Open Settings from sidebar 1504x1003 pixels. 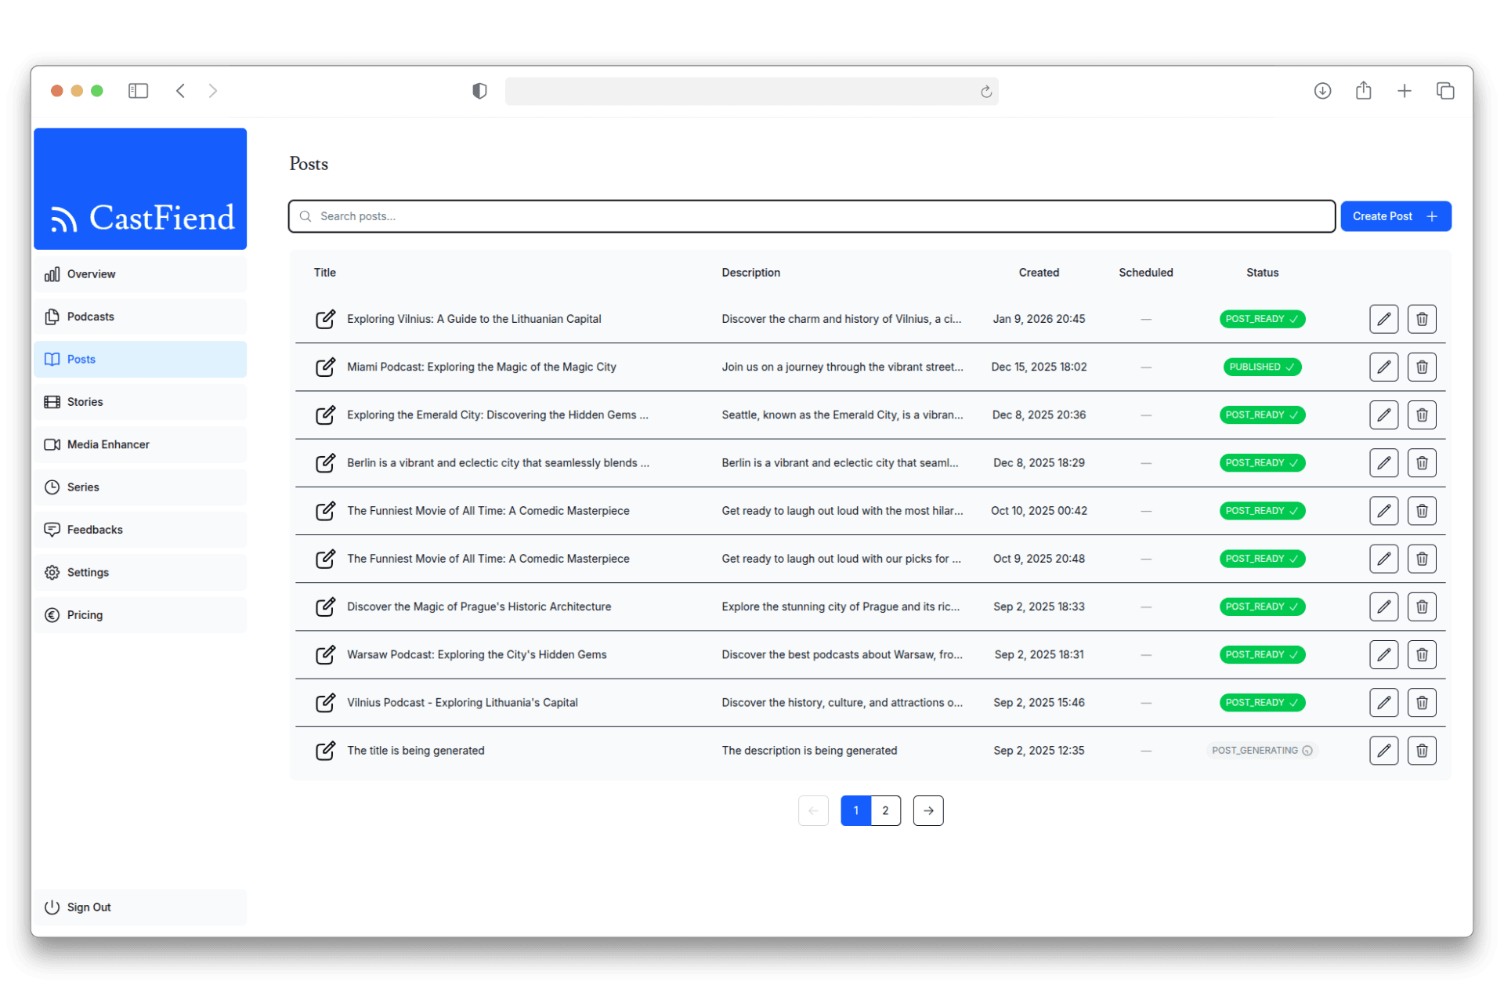[x=140, y=572]
